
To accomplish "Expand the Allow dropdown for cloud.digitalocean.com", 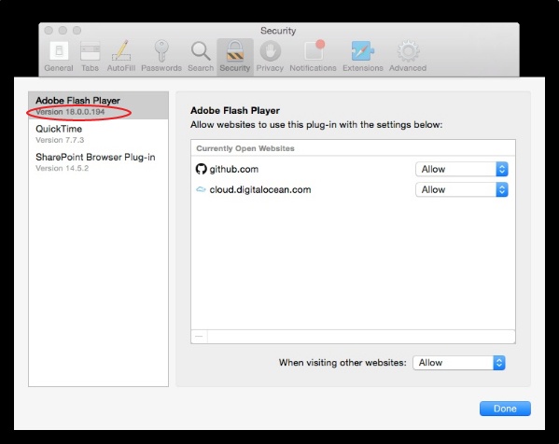I will tap(462, 189).
